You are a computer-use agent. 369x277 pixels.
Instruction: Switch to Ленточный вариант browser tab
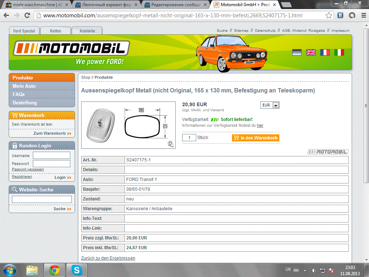pyautogui.click(x=107, y=4)
